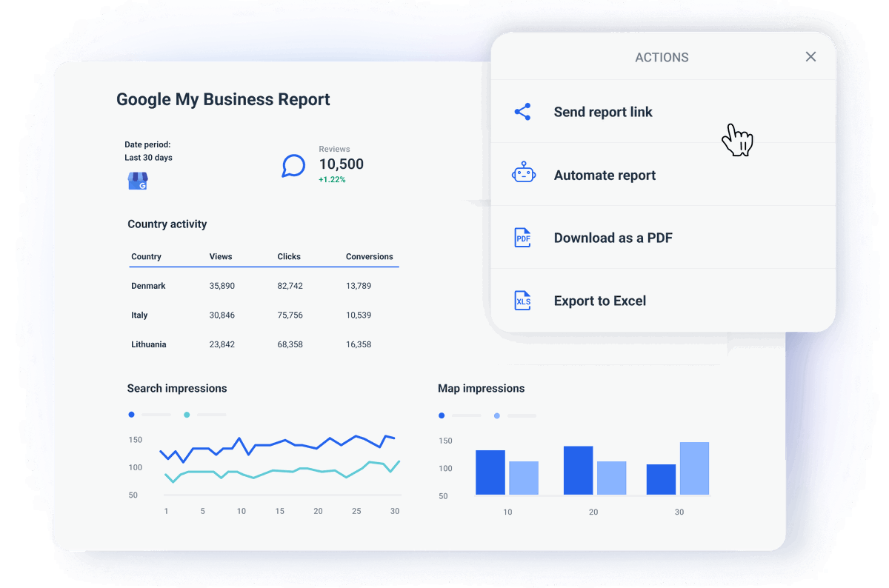Screen dimensions: 889x588
Task: Click the XLS file icon
Action: tap(522, 301)
